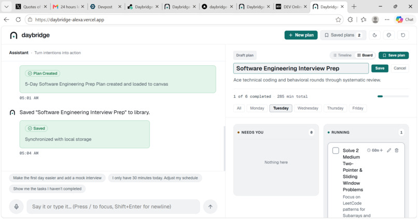Screen dimensions: 418x219
Task: Reload the page in browser
Action: (x=18, y=20)
